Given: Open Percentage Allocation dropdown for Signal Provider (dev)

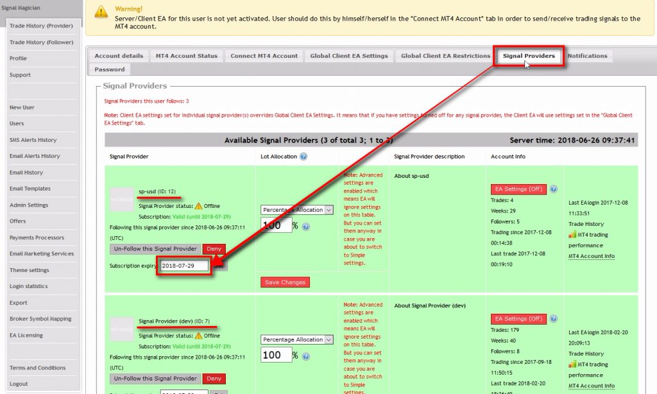Looking at the screenshot, I should point(297,339).
